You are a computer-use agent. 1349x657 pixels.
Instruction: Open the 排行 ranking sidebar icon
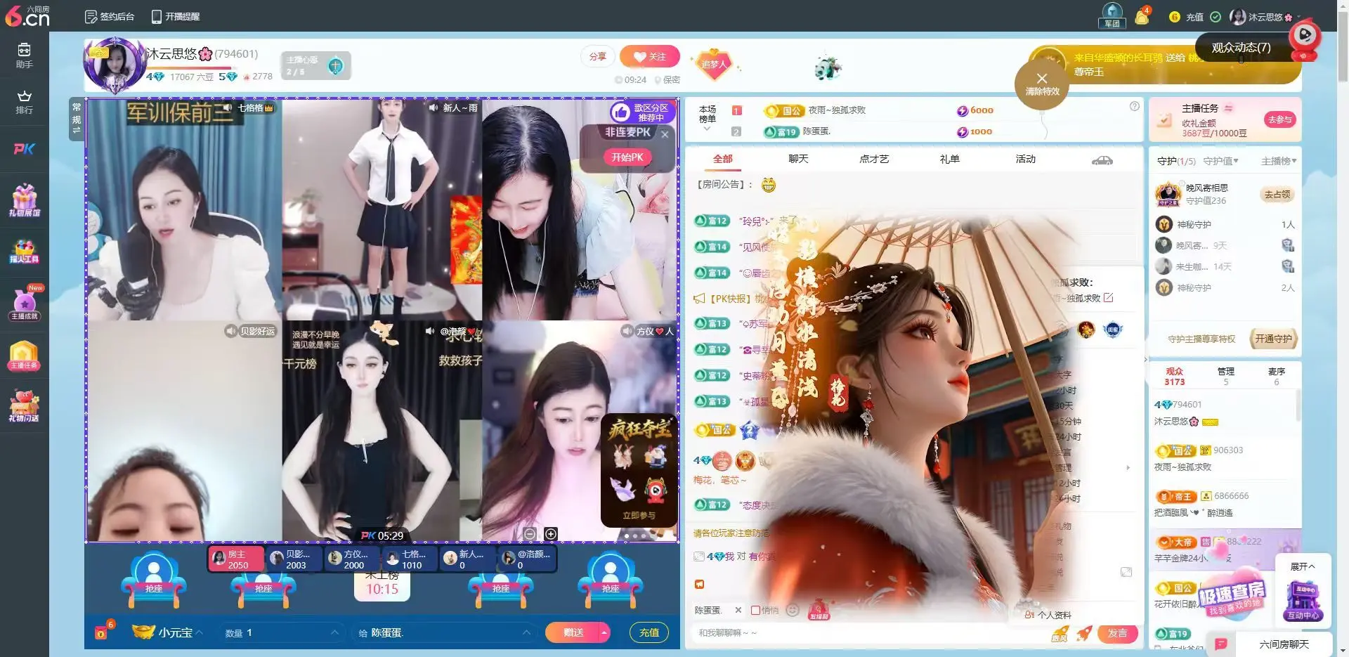coord(24,102)
